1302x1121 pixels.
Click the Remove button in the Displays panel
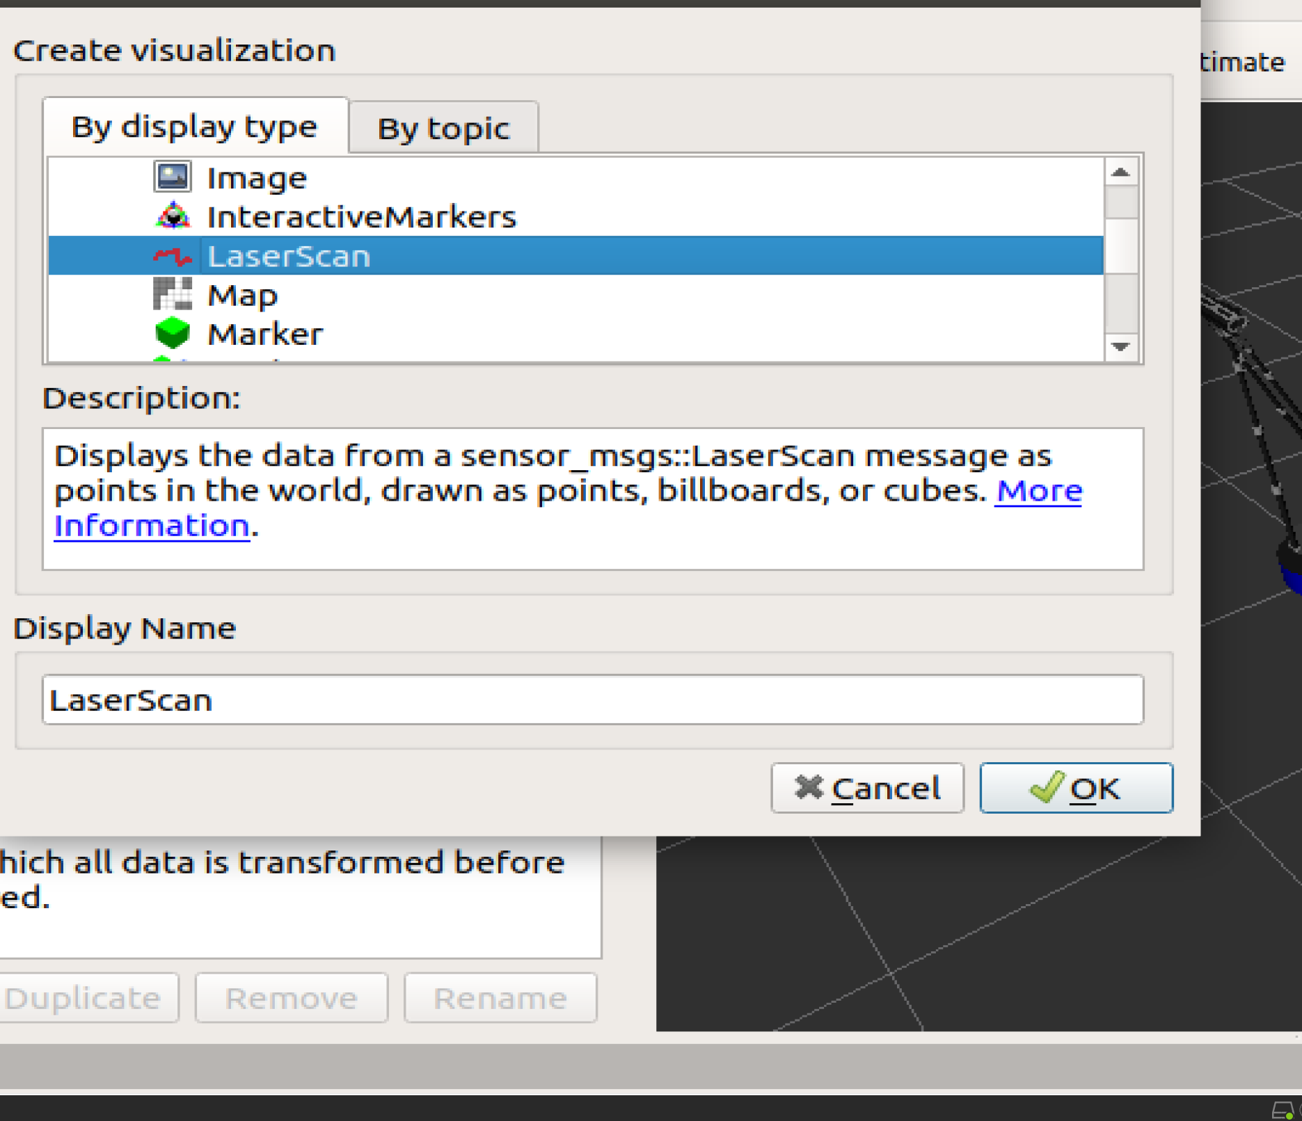(x=292, y=998)
